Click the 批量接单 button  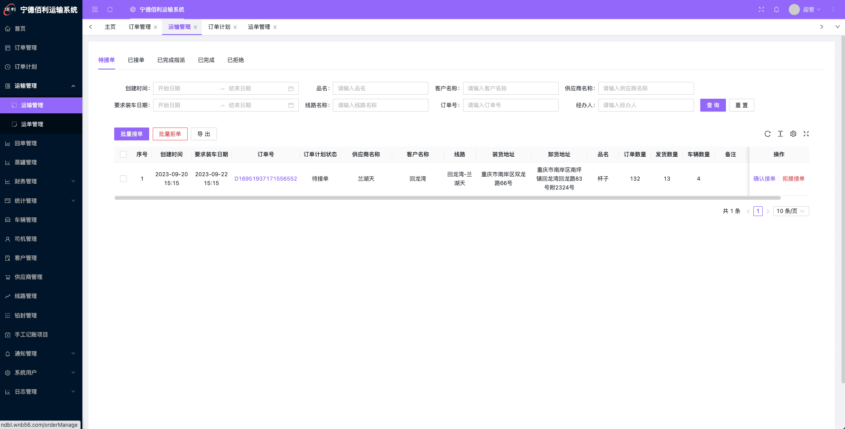point(131,134)
